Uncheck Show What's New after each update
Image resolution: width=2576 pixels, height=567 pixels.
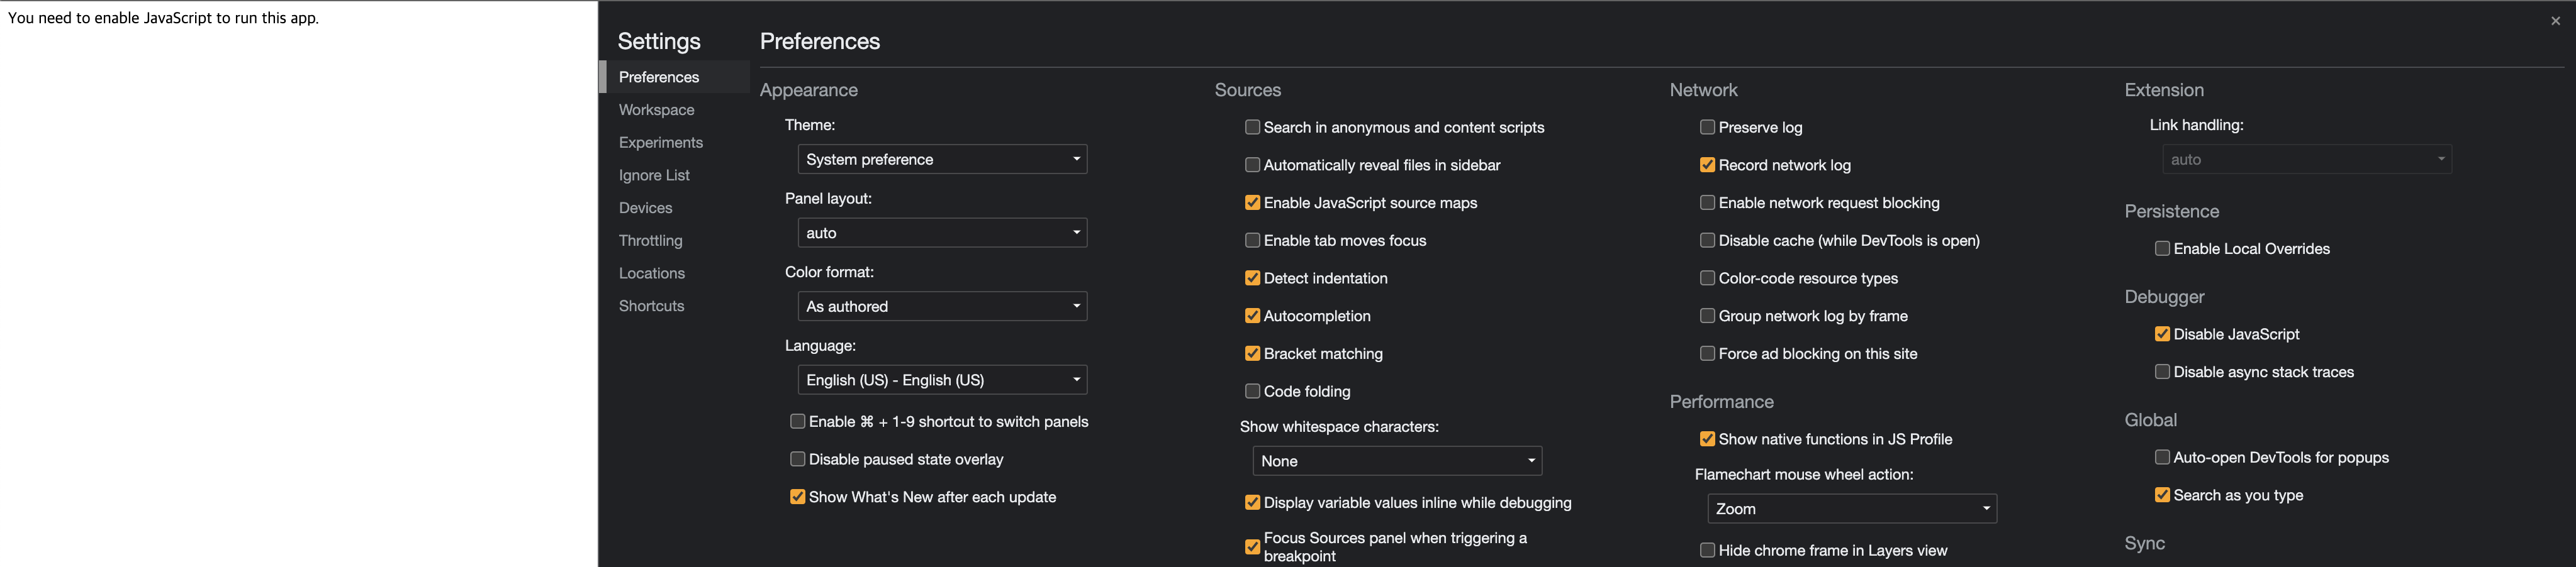coord(797,497)
